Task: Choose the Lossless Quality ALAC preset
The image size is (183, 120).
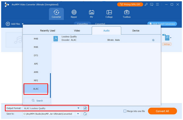Action: click(106, 39)
